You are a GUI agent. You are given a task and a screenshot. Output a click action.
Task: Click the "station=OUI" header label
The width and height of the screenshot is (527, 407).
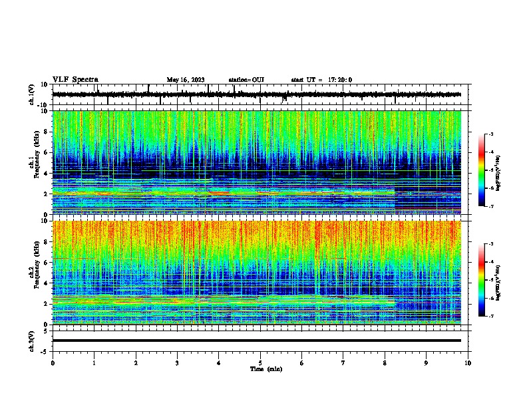click(246, 80)
